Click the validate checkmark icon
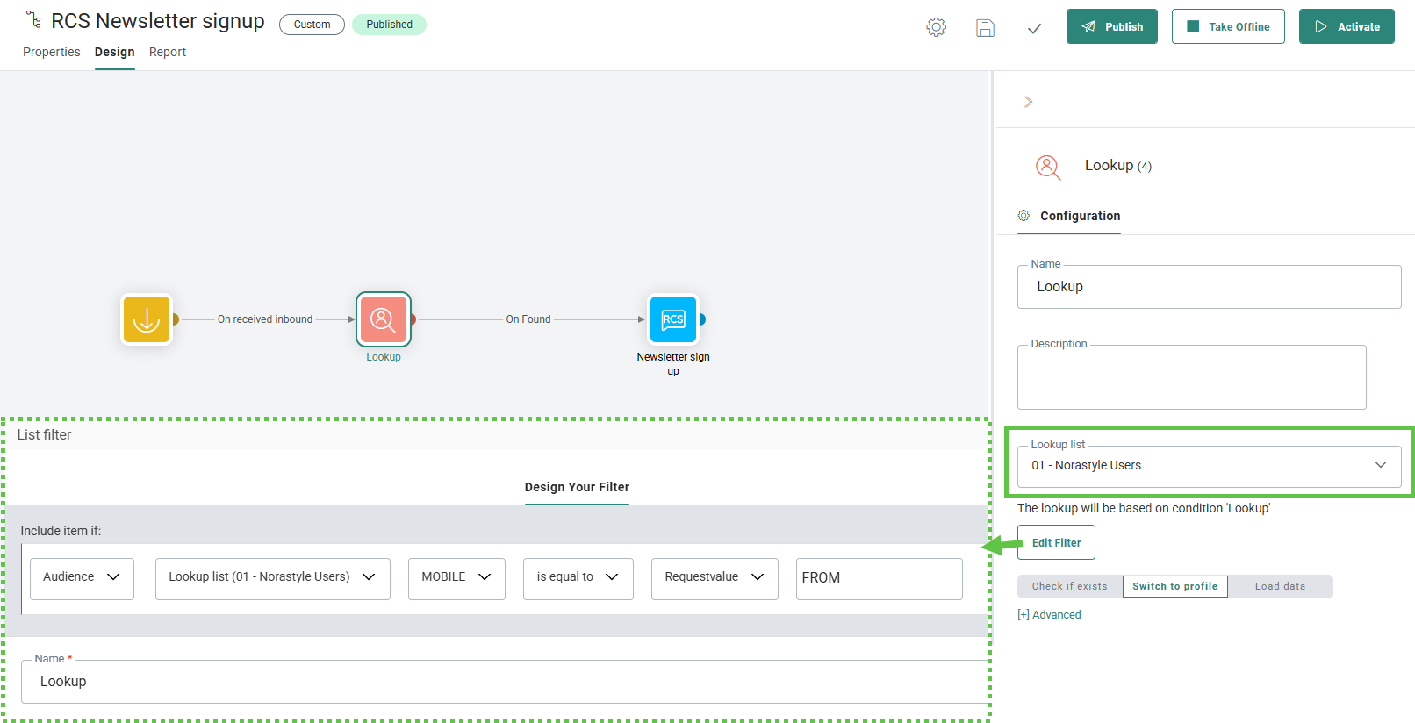This screenshot has width=1415, height=723. [1034, 28]
